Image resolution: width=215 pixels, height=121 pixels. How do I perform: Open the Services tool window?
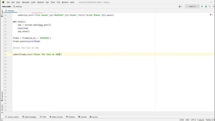pyautogui.click(x=94, y=117)
